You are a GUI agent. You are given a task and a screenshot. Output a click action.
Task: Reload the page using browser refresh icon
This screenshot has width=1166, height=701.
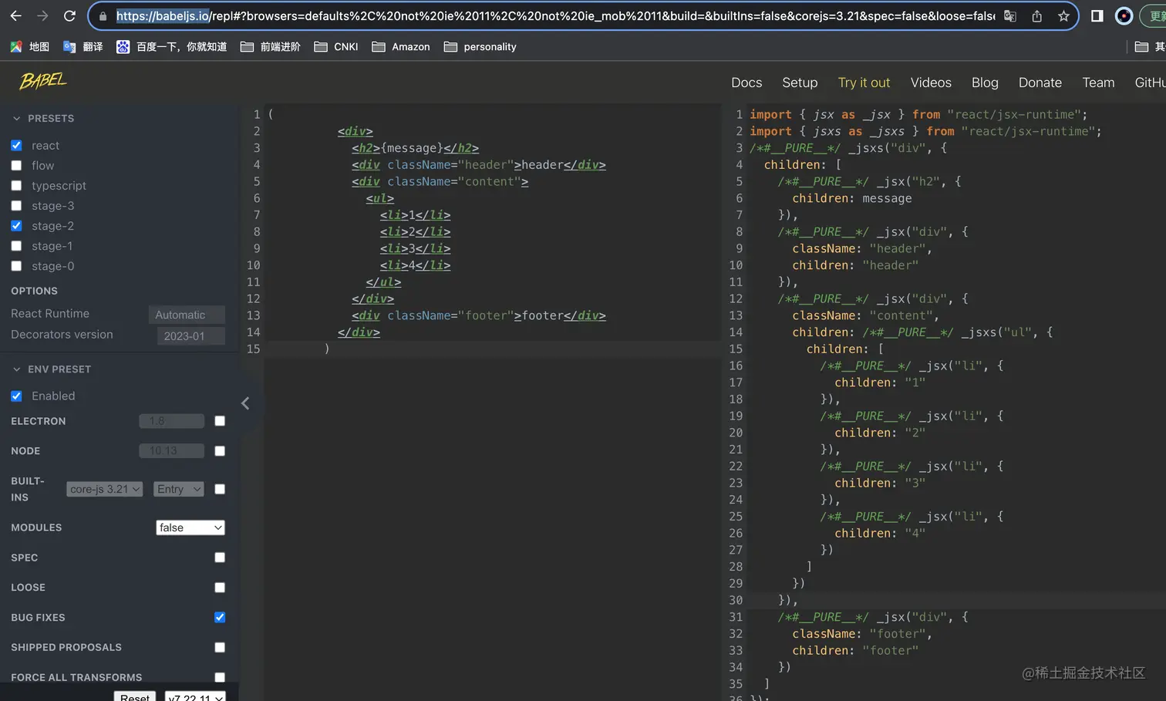pyautogui.click(x=69, y=15)
